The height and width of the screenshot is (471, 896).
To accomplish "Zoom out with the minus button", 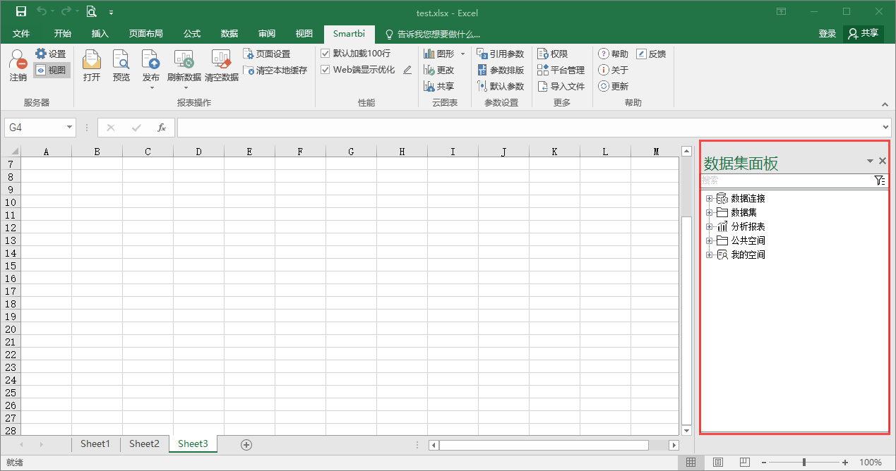I will (x=765, y=463).
